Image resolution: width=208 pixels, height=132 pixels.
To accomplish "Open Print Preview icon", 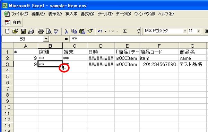I will (49, 31).
